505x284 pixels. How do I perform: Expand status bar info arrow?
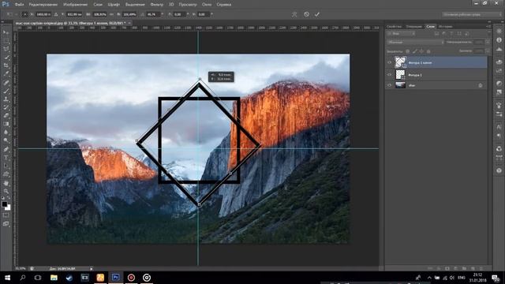pos(92,268)
